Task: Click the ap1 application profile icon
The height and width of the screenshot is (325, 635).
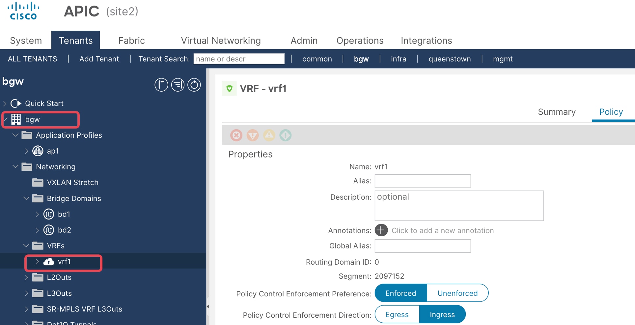Action: pyautogui.click(x=38, y=151)
